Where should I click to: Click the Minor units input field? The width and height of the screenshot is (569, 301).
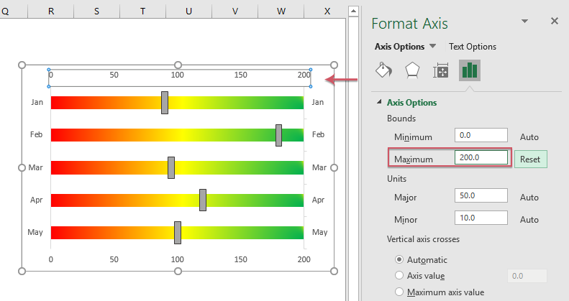point(481,218)
